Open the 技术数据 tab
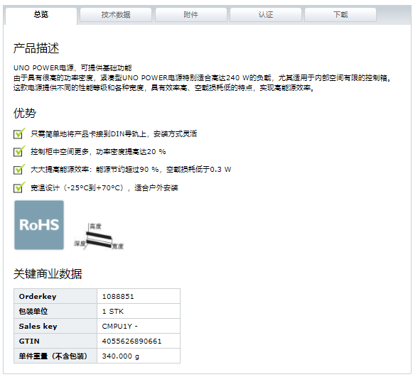The image size is (413, 377). [116, 15]
